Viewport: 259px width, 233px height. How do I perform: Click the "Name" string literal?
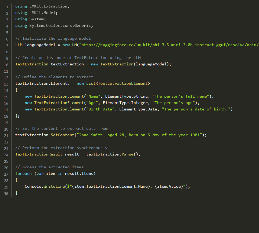pos(93,96)
